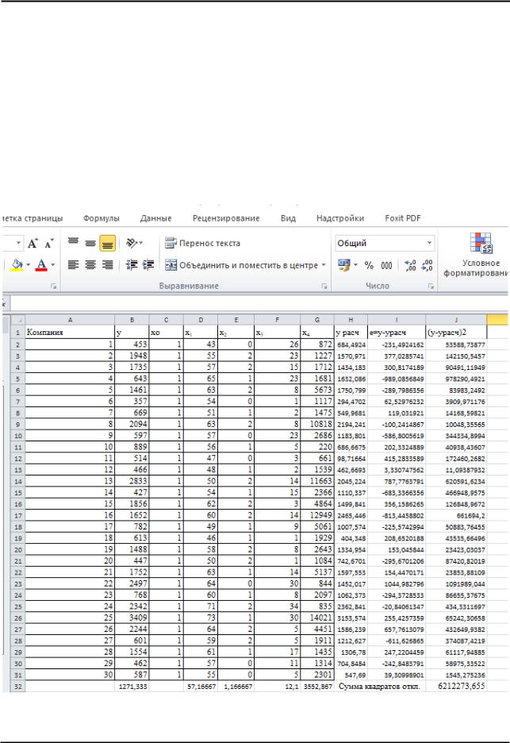
Task: Select column H header
Action: (x=351, y=321)
